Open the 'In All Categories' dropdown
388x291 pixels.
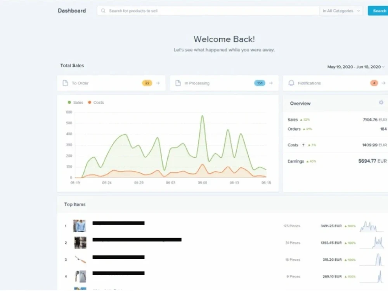pos(341,11)
